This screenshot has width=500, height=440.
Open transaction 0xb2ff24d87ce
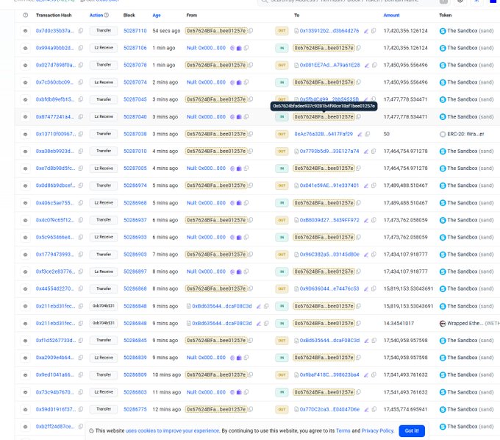(x=55, y=427)
